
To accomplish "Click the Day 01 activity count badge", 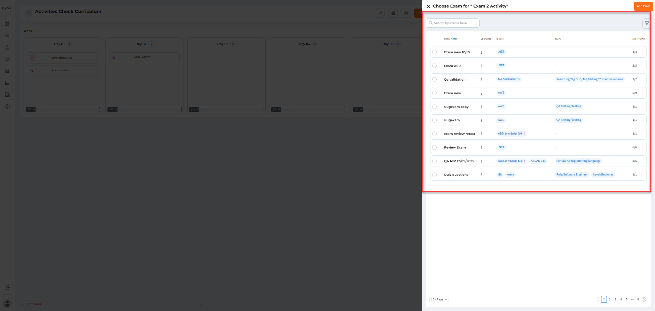I will coord(69,44).
